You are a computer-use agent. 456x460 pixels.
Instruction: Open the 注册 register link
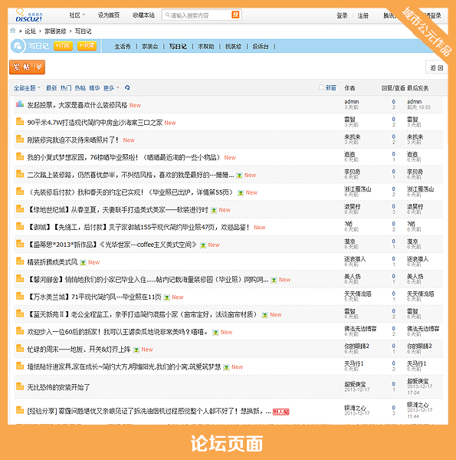(x=363, y=15)
